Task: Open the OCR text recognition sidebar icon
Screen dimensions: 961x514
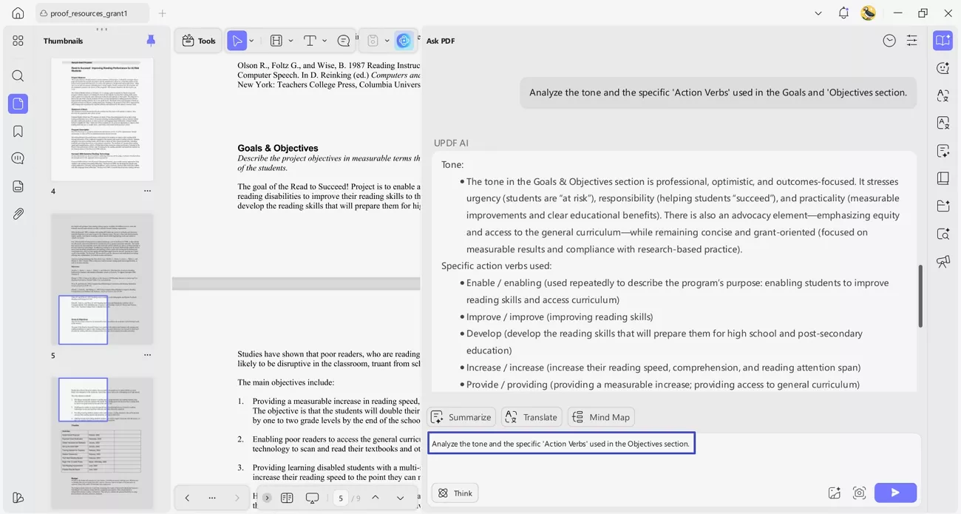Action: click(943, 123)
